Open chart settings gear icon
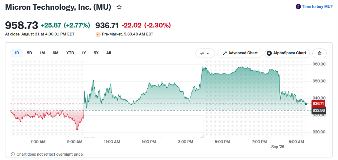The height and width of the screenshot is (160, 338). pyautogui.click(x=320, y=53)
